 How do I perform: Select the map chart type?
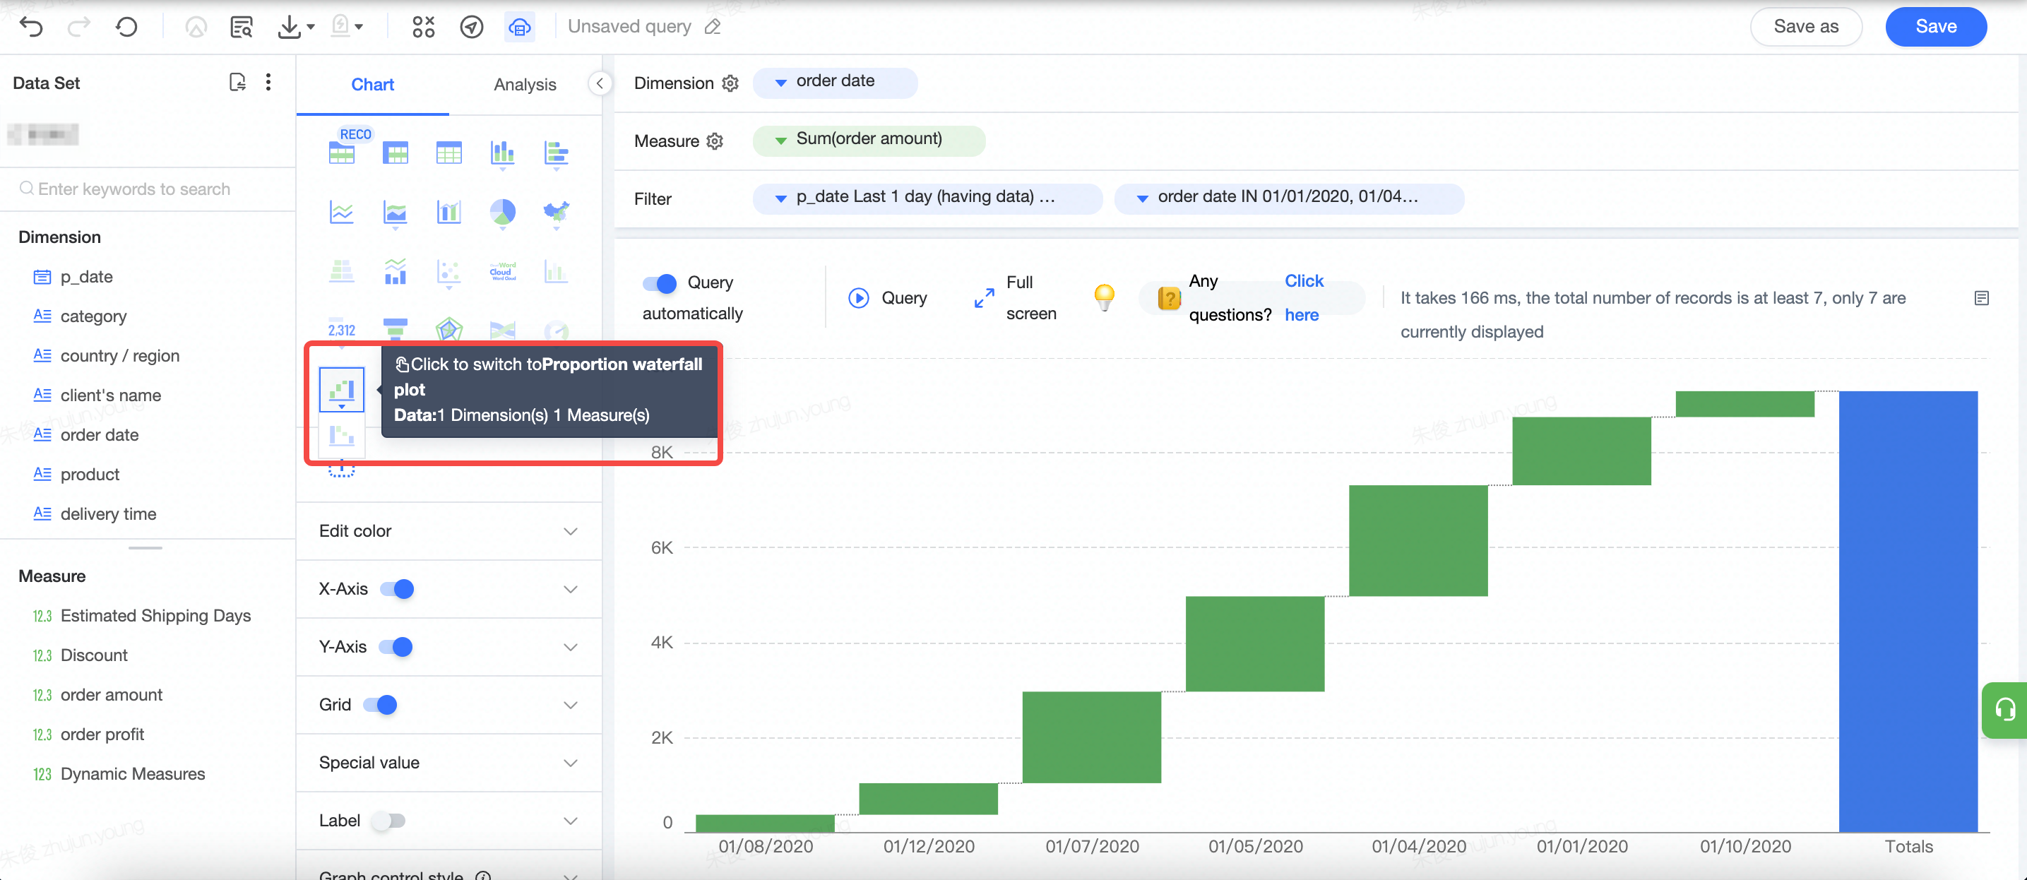556,212
